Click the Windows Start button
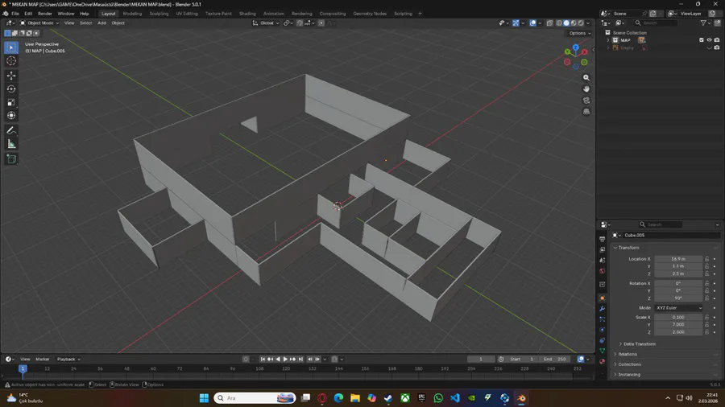Screen dimensions: 725x407 pos(204,398)
